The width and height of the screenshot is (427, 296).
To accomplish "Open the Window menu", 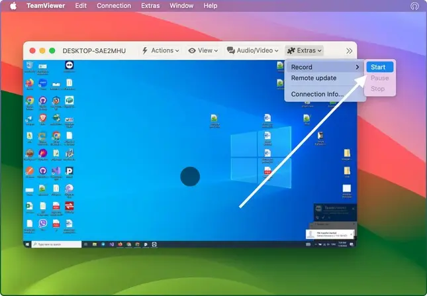I will click(x=181, y=6).
